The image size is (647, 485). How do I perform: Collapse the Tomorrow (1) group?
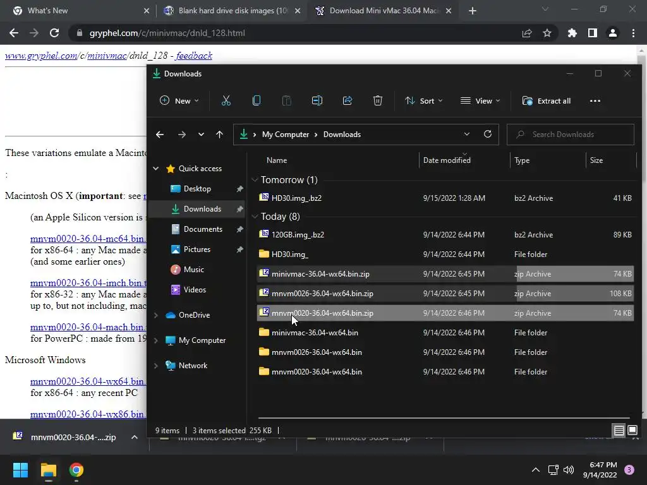(x=255, y=180)
